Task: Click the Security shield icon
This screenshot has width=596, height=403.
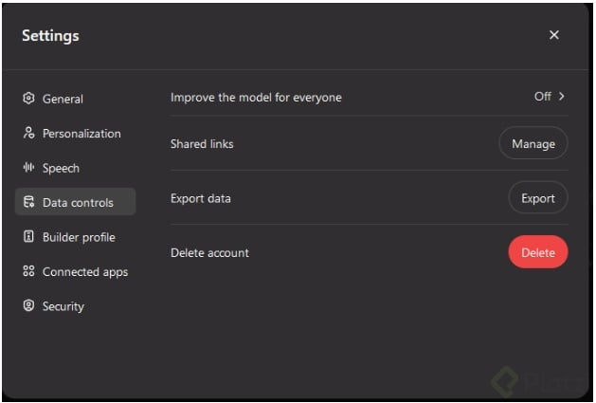Action: click(x=28, y=305)
